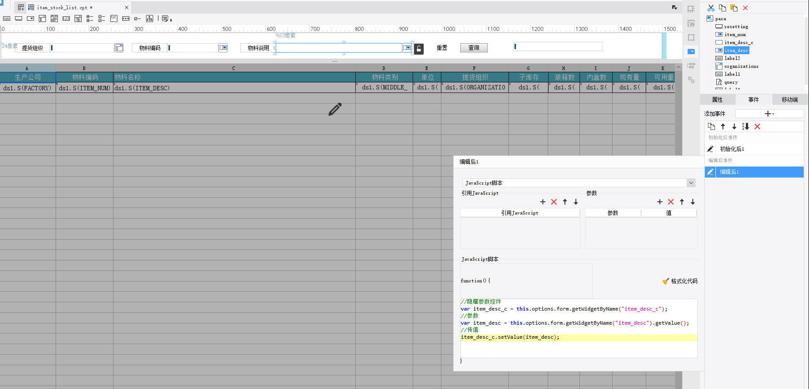Paste widget in the tree panel
Image resolution: width=809 pixels, height=389 pixels.
tap(734, 8)
